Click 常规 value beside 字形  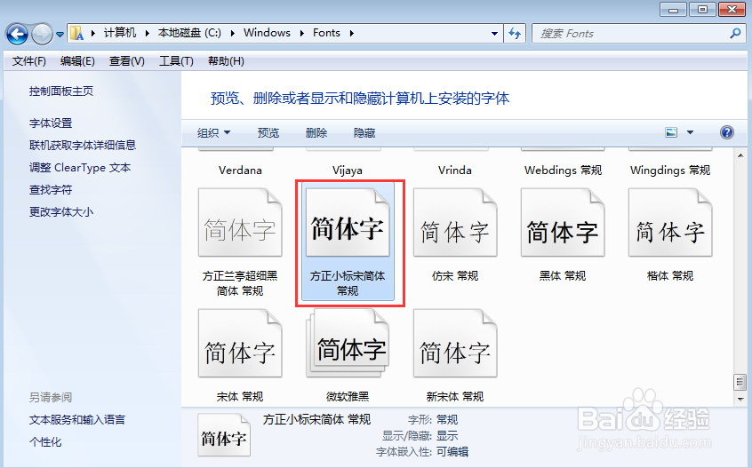(x=447, y=420)
